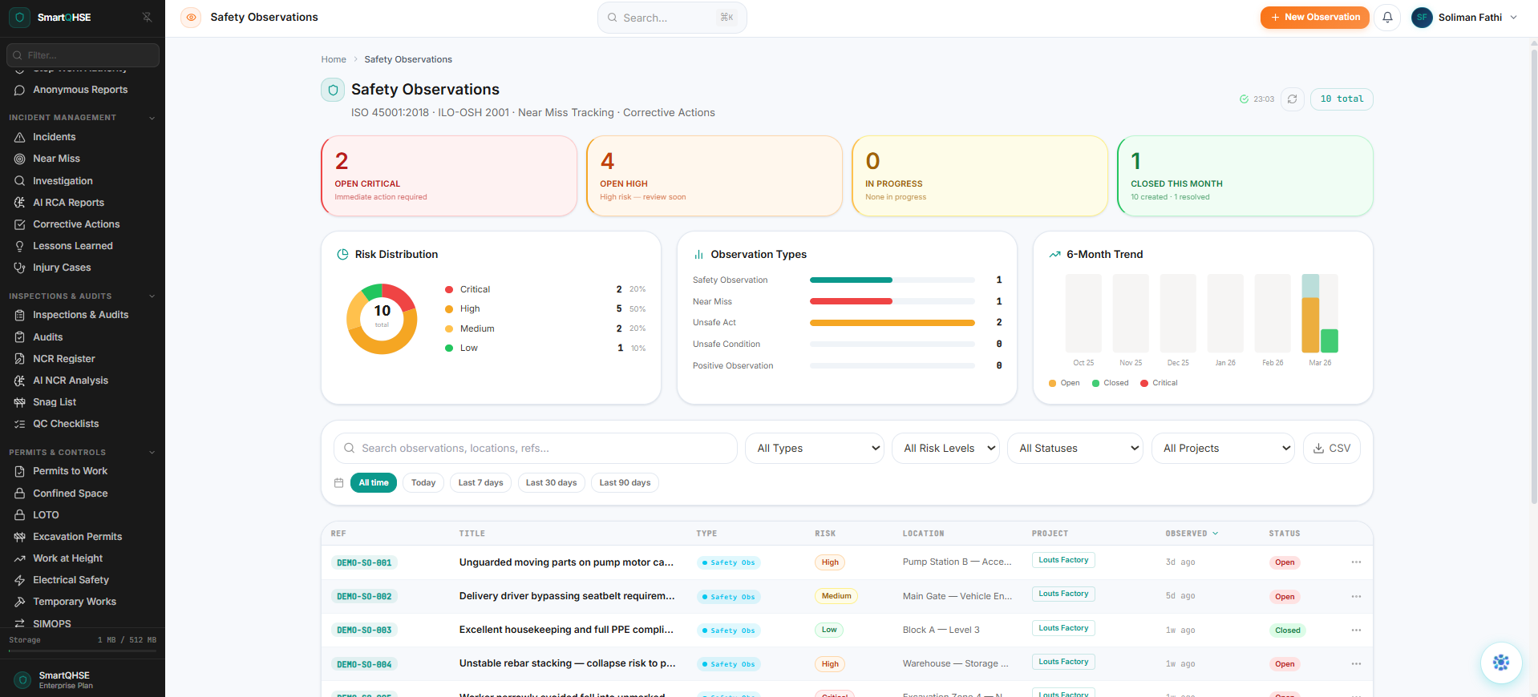Screen dimensions: 1538x697
Task: Enable the Last 90 days filter
Action: [625, 483]
